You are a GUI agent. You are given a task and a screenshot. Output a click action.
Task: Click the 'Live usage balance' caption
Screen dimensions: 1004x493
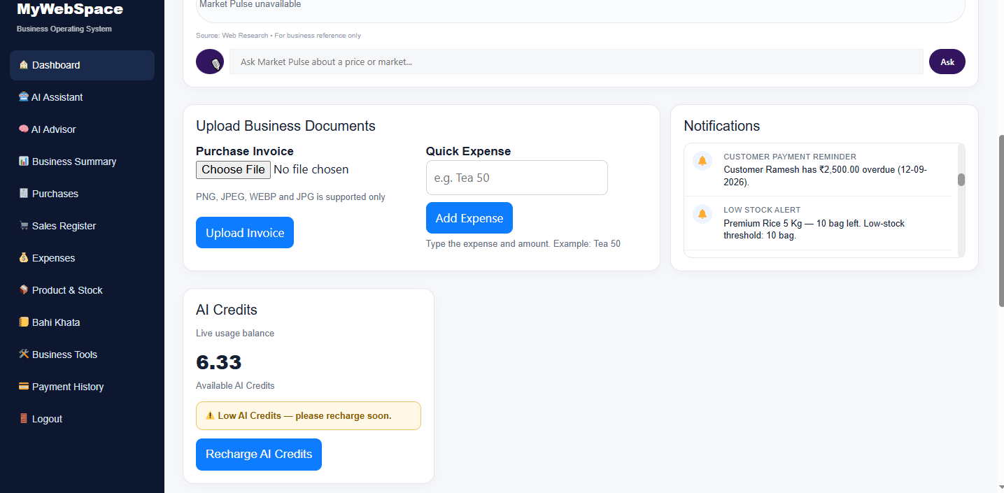click(235, 333)
